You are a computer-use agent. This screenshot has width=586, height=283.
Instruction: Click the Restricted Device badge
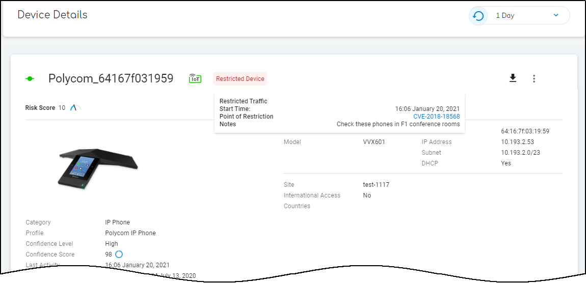[x=240, y=79]
